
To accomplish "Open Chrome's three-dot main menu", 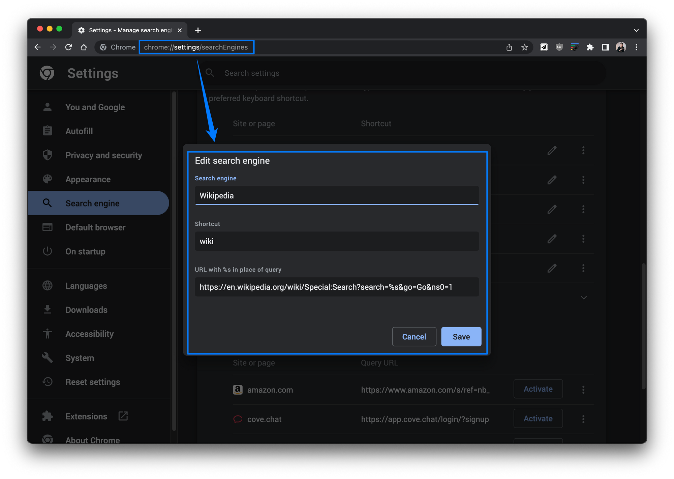I will (x=636, y=47).
